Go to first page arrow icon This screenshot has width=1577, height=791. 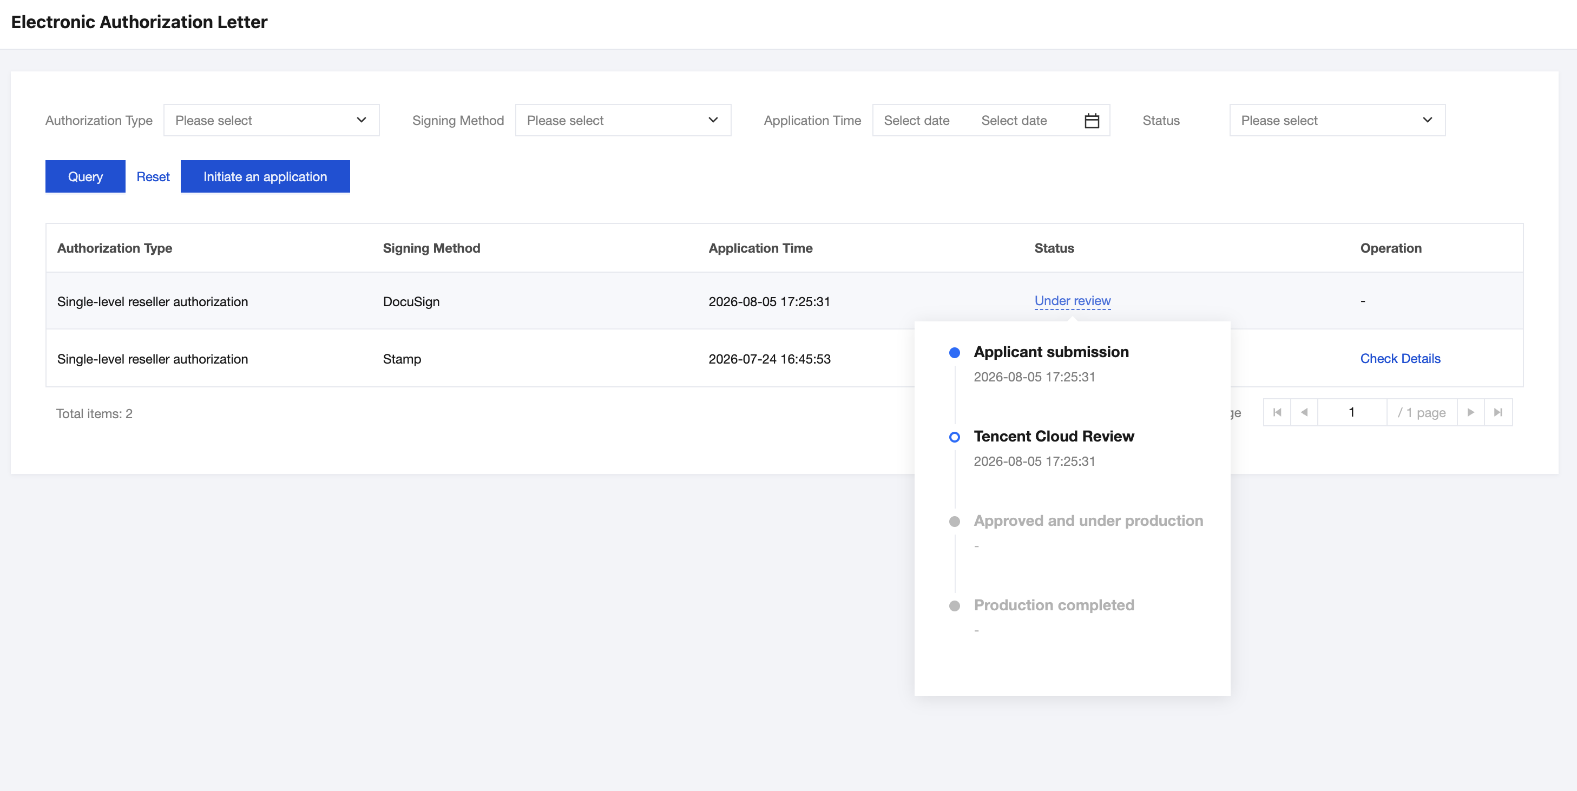coord(1277,413)
